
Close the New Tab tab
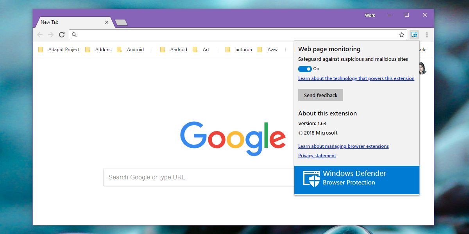[x=107, y=22]
